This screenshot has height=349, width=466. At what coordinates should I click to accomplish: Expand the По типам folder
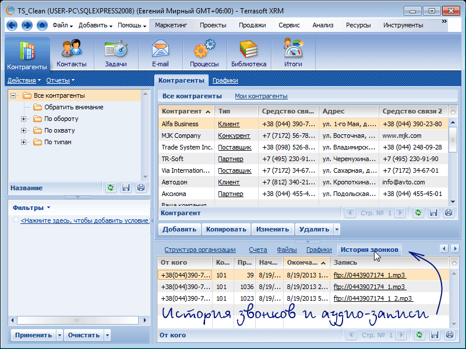[23, 142]
